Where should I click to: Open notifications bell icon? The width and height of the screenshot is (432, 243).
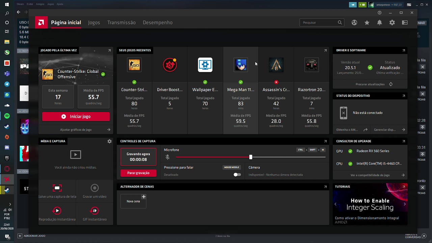click(x=379, y=23)
